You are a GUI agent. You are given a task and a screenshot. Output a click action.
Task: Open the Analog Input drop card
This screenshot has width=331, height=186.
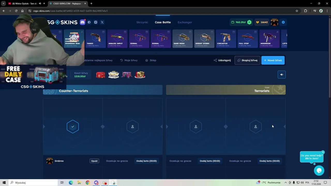click(117, 39)
